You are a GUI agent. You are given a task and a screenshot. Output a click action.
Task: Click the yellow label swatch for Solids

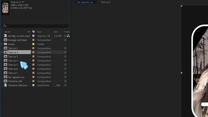[33, 44]
